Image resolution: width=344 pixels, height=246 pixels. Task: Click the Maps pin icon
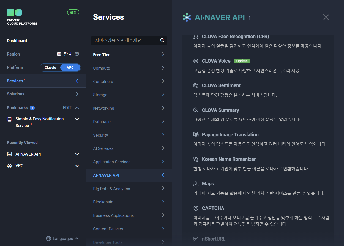tap(196, 184)
